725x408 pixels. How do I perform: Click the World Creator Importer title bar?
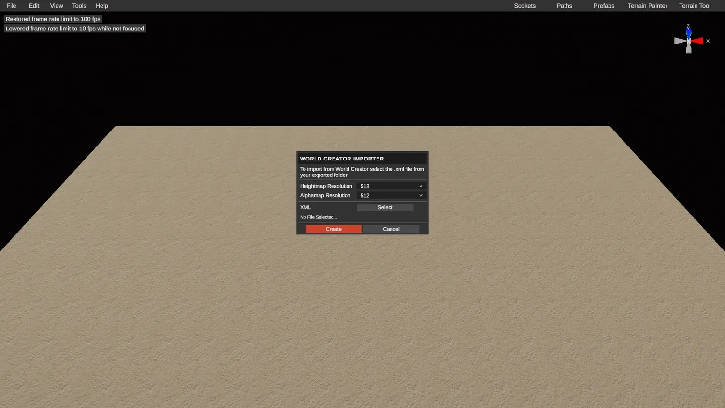362,159
